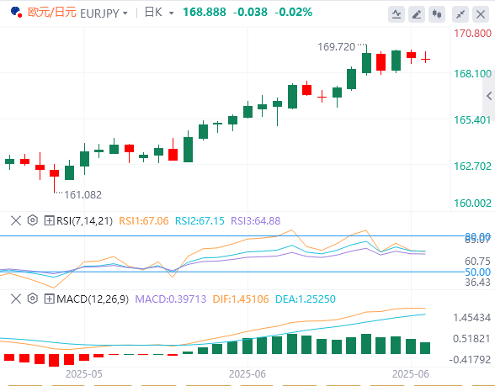Select the pencil drawing tool icon
This screenshot has height=386, width=495.
click(x=417, y=14)
